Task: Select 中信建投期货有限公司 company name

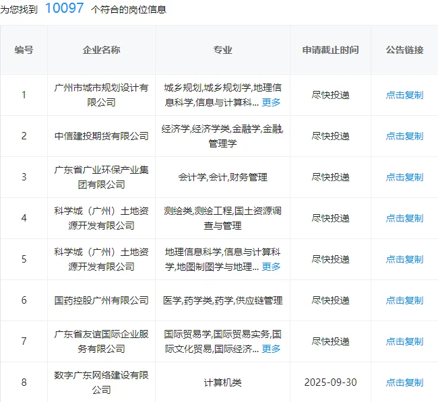Action: [x=101, y=136]
